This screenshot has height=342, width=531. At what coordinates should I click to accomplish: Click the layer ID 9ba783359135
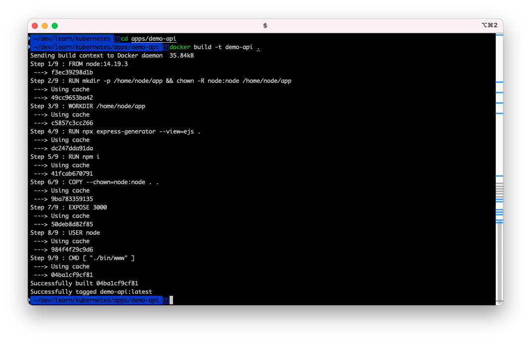pos(72,199)
